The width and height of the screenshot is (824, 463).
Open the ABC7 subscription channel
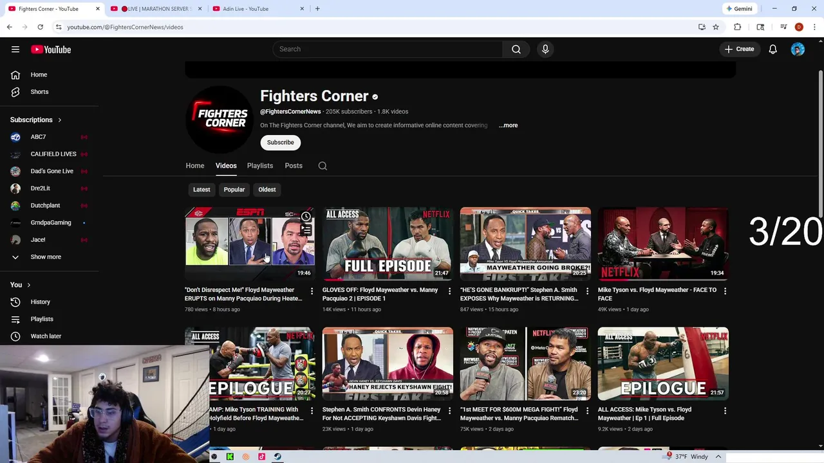[38, 137]
